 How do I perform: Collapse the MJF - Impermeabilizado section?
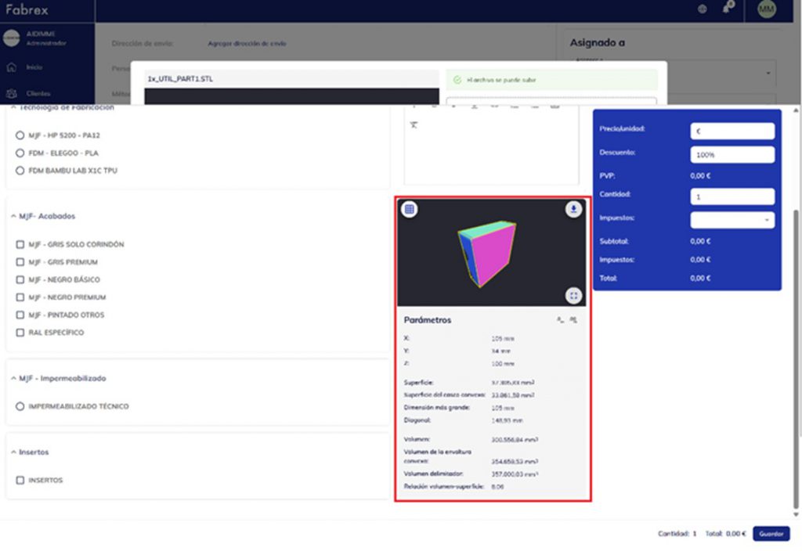click(x=13, y=379)
